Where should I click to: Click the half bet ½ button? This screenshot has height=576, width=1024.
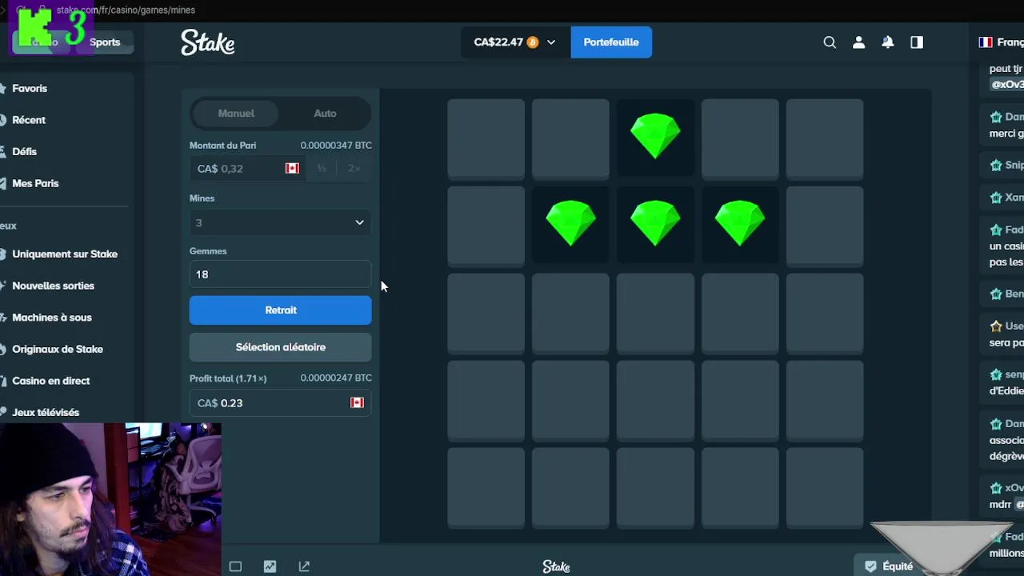(x=322, y=168)
